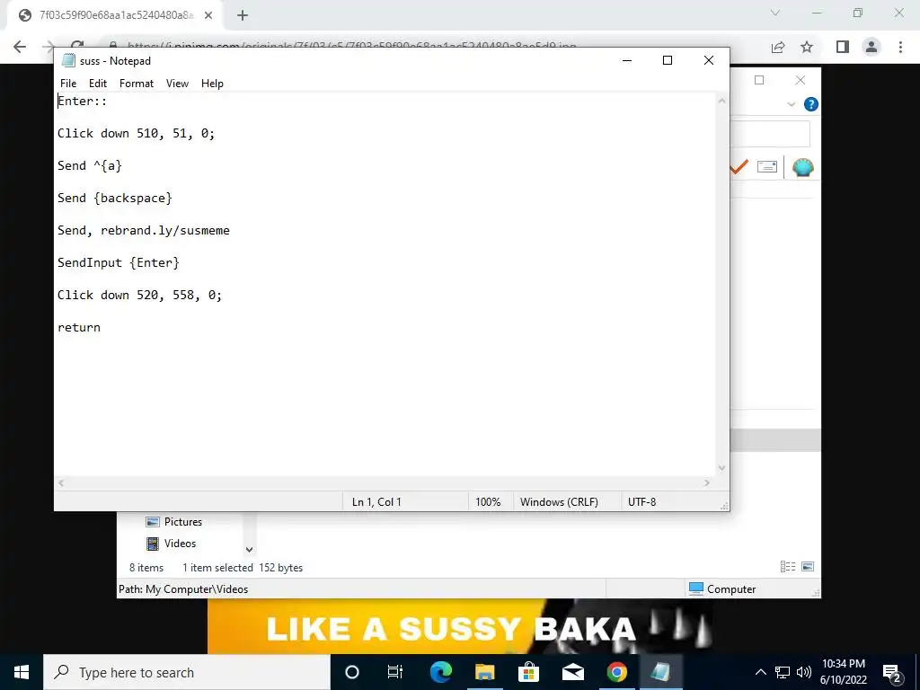Click the 'SendInput {Enter}' line
This screenshot has width=920, height=690.
pyautogui.click(x=119, y=262)
